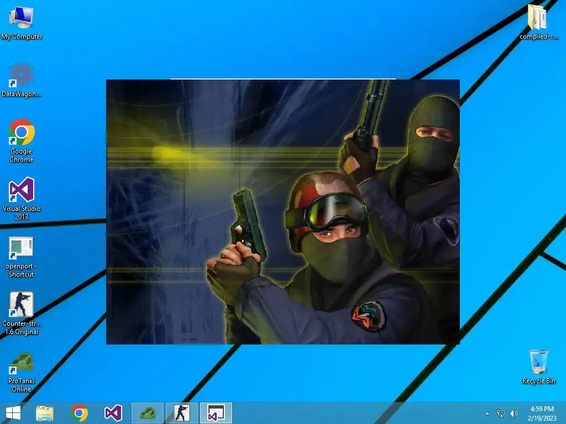Switch to Counter-Strike in the taskbar
566x424 pixels.
(181, 413)
